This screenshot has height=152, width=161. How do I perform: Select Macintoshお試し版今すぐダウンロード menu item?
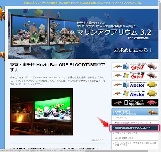coord(133,123)
